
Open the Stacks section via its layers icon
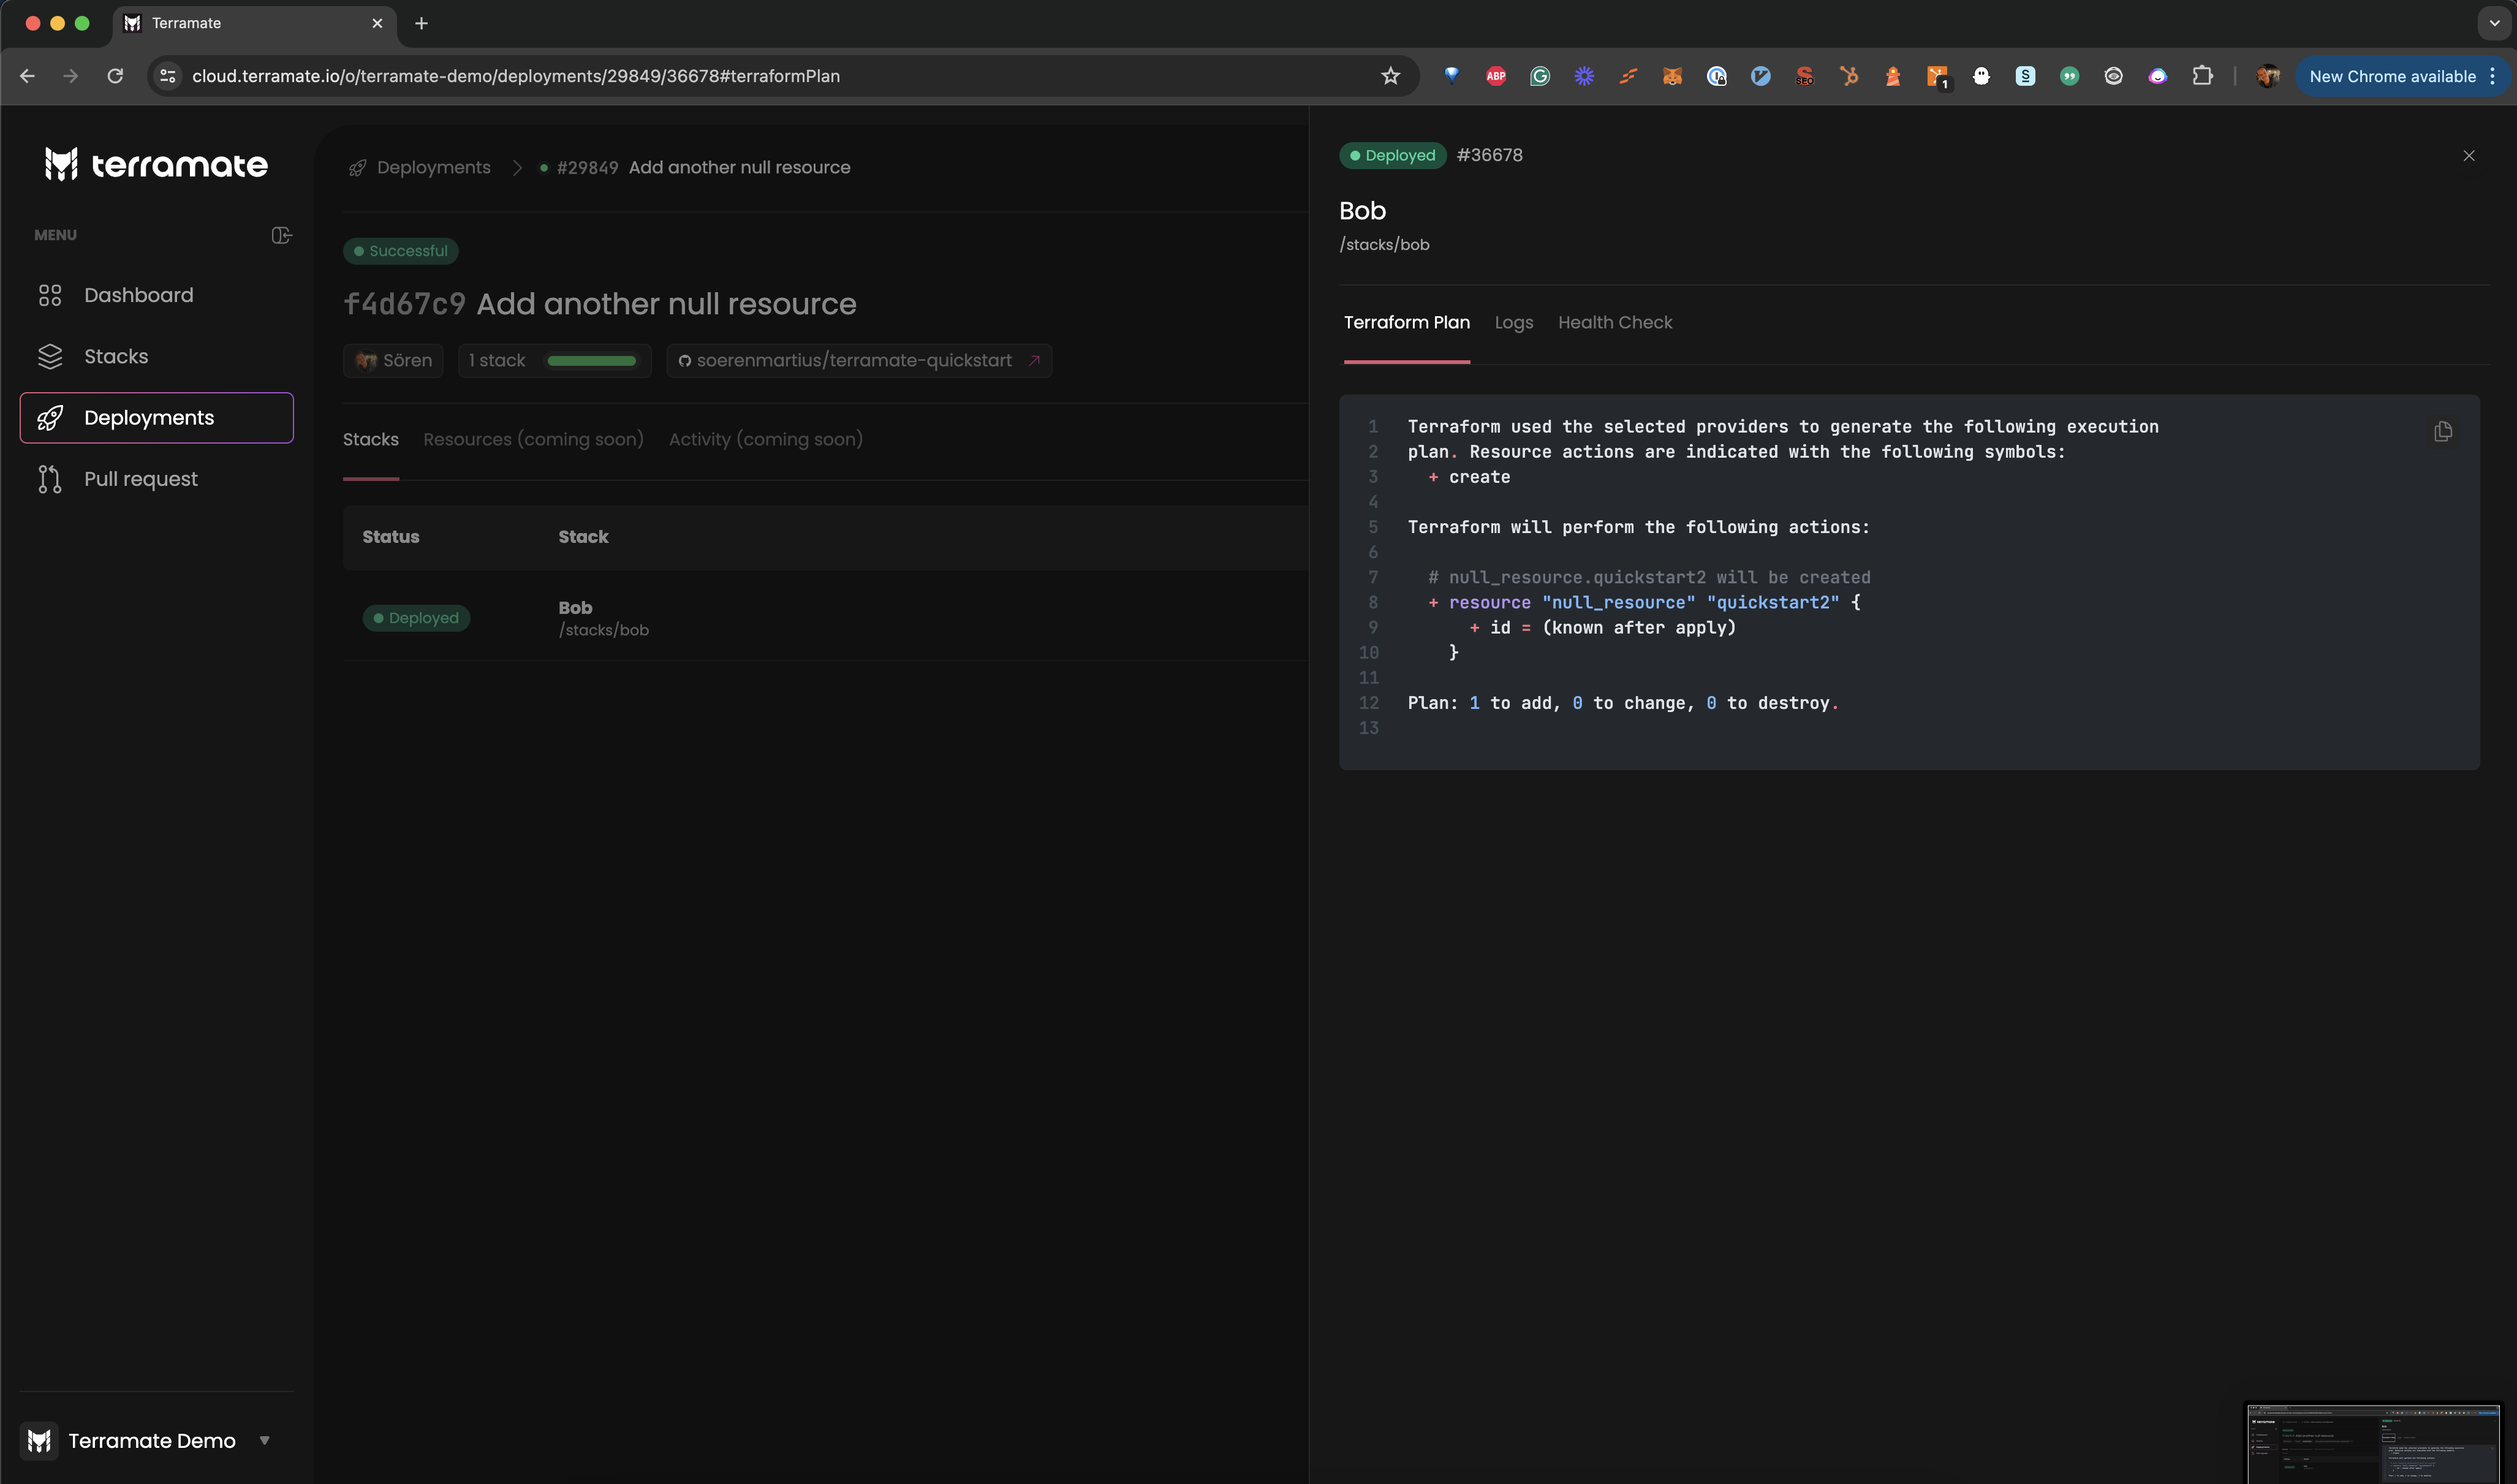50,356
